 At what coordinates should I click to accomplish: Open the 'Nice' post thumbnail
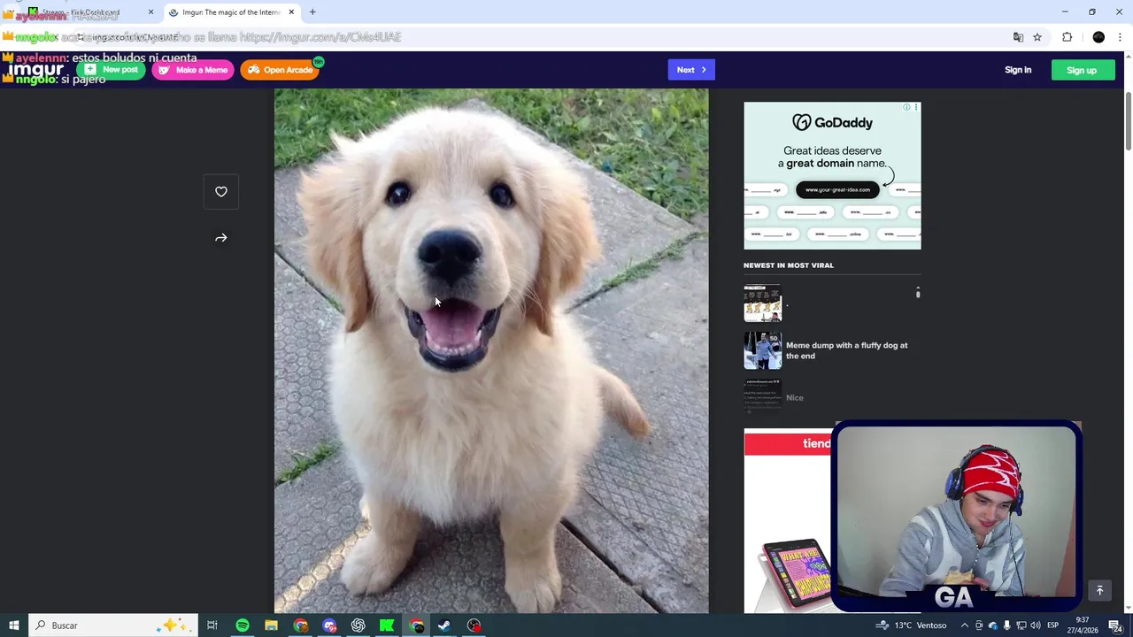point(762,397)
